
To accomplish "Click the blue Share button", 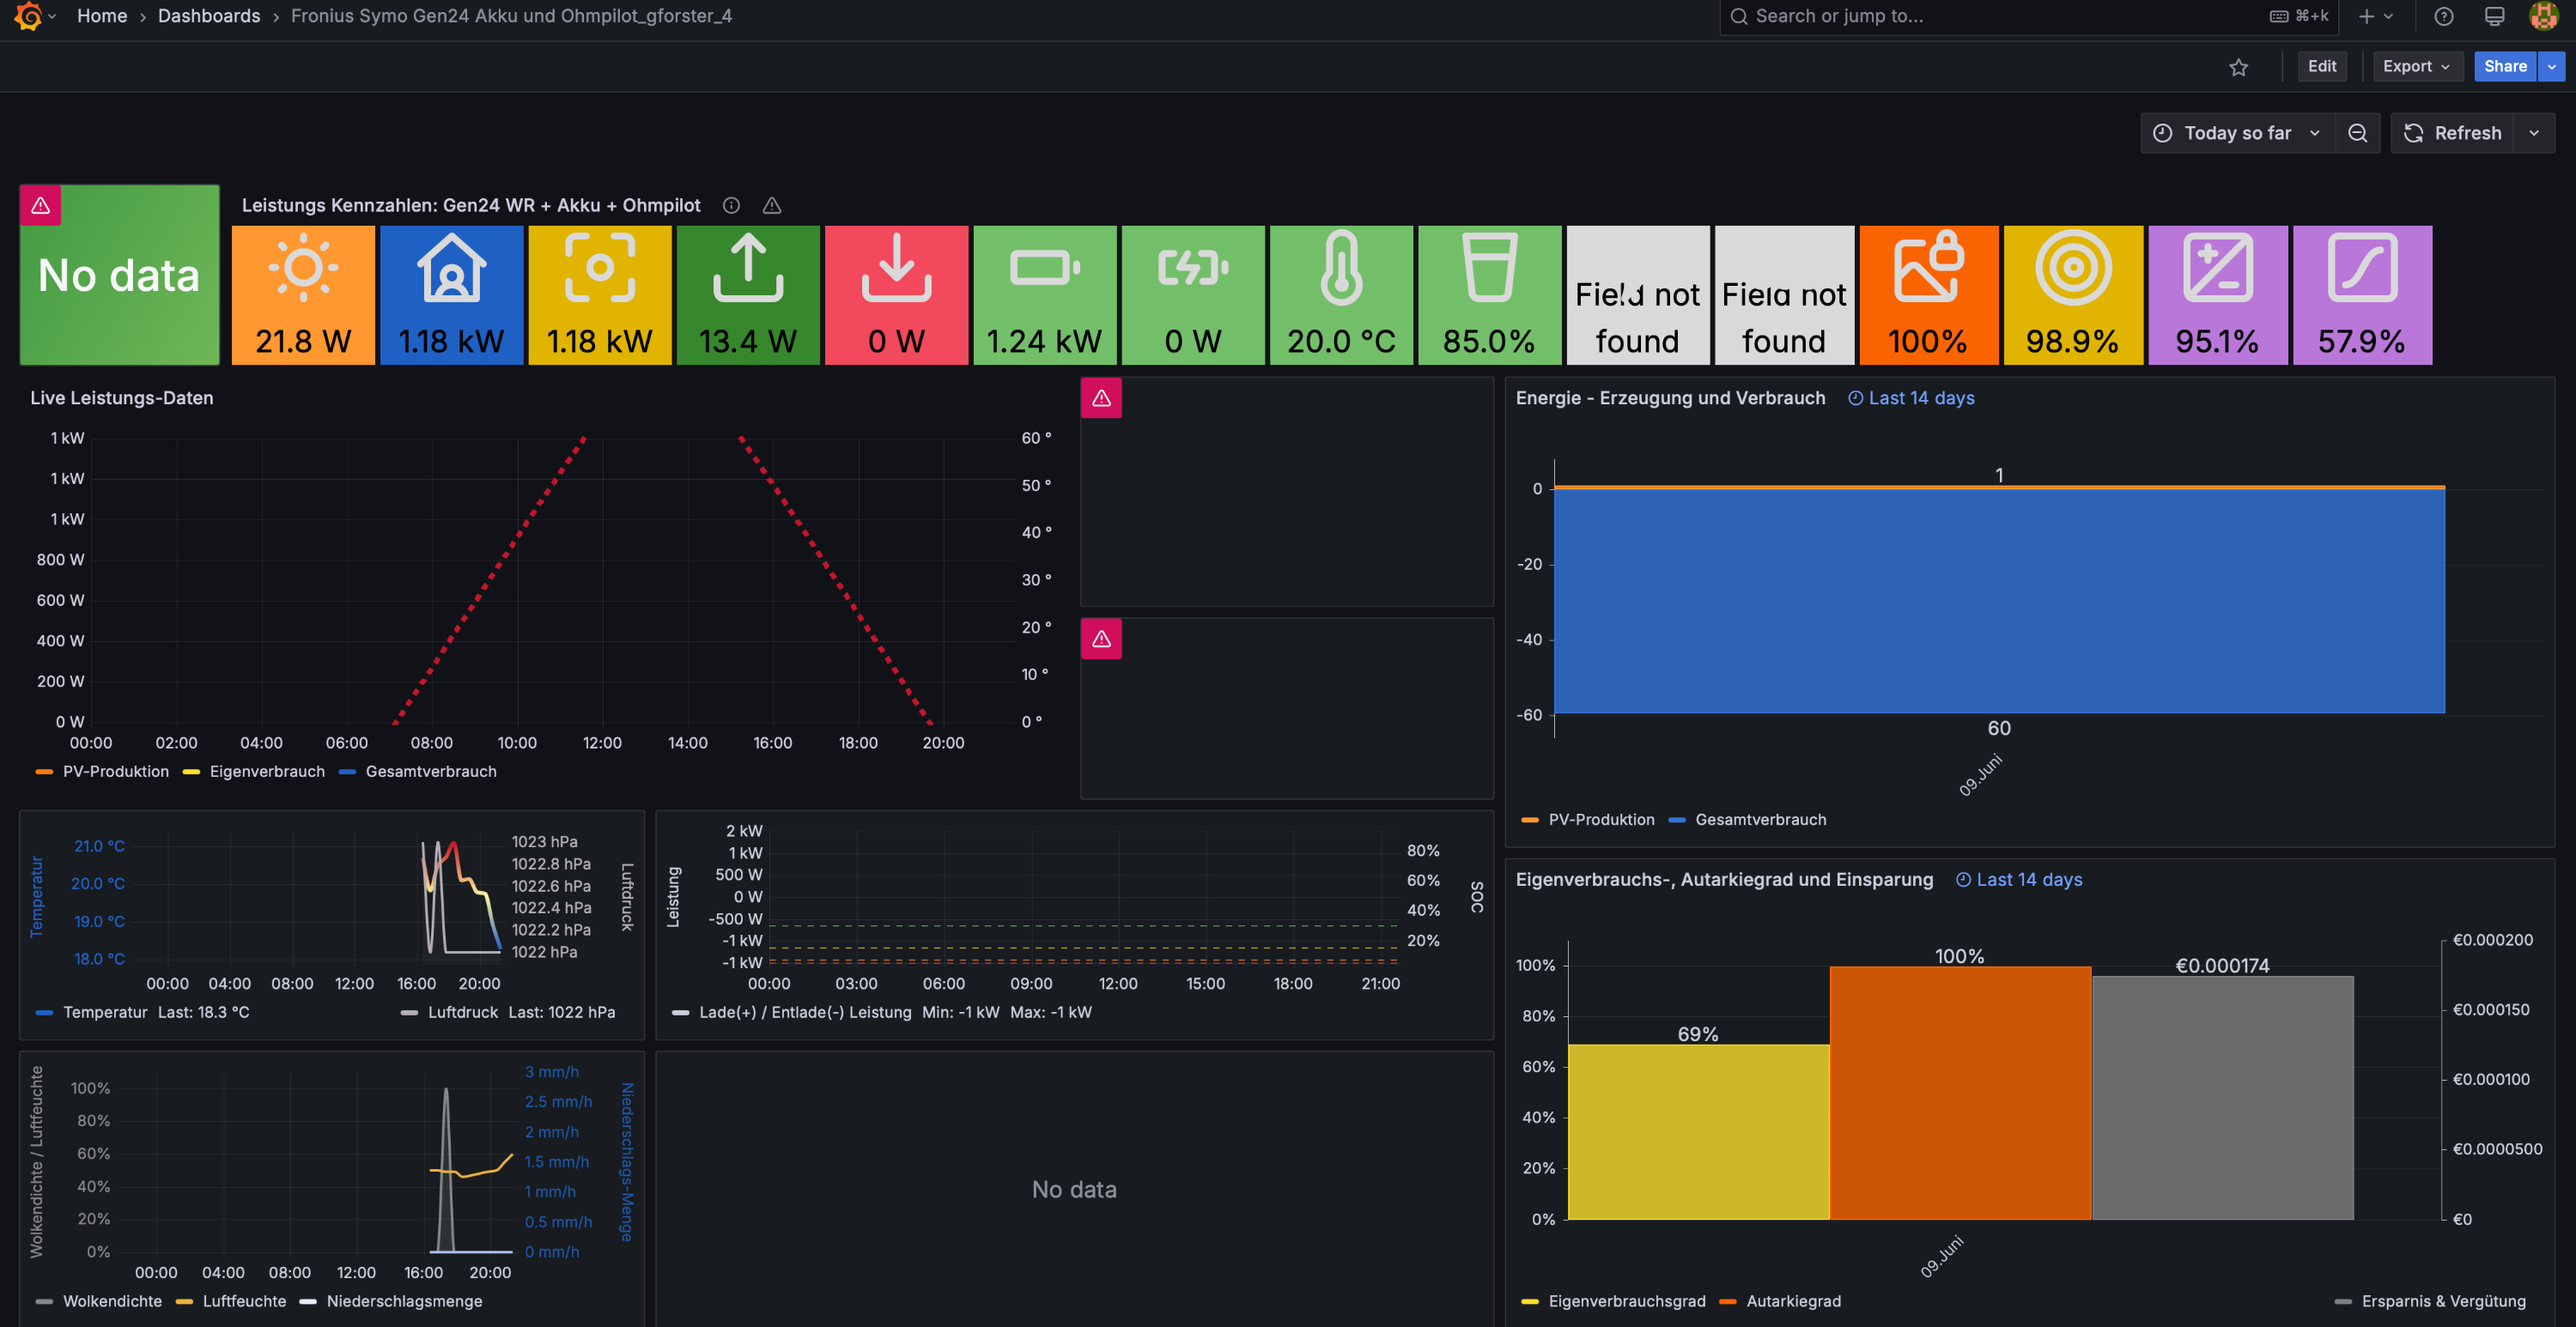I will click(2504, 66).
